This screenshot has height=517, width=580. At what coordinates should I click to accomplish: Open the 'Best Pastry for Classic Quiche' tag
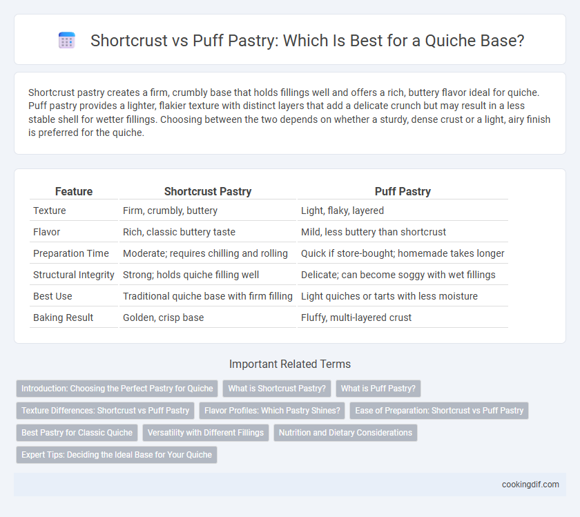point(77,433)
